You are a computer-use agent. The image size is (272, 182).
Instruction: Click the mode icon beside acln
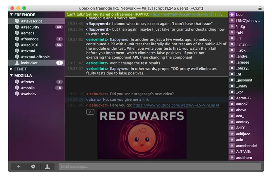pyautogui.click(x=232, y=139)
